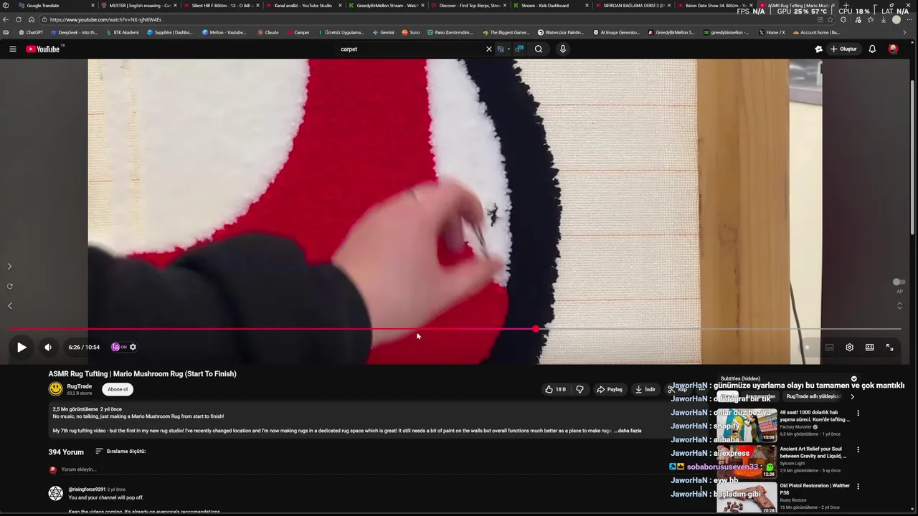Viewport: 918px width, 516px height.
Task: Open the ChatGPT bookmark
Action: pos(31,32)
